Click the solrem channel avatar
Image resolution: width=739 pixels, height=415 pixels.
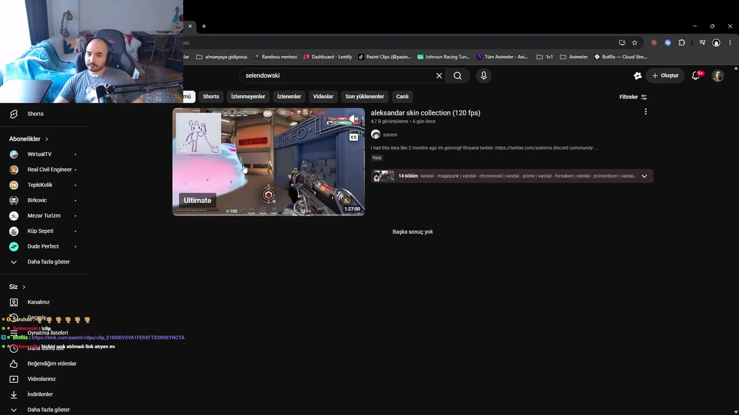(376, 135)
